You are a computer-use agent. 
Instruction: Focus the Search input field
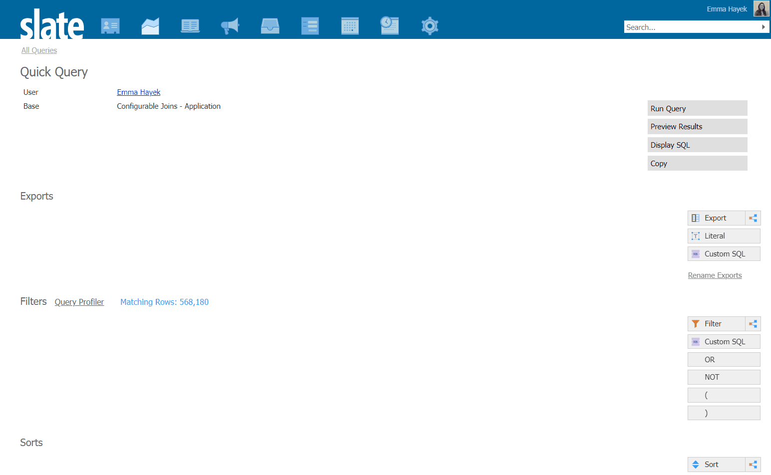click(692, 27)
